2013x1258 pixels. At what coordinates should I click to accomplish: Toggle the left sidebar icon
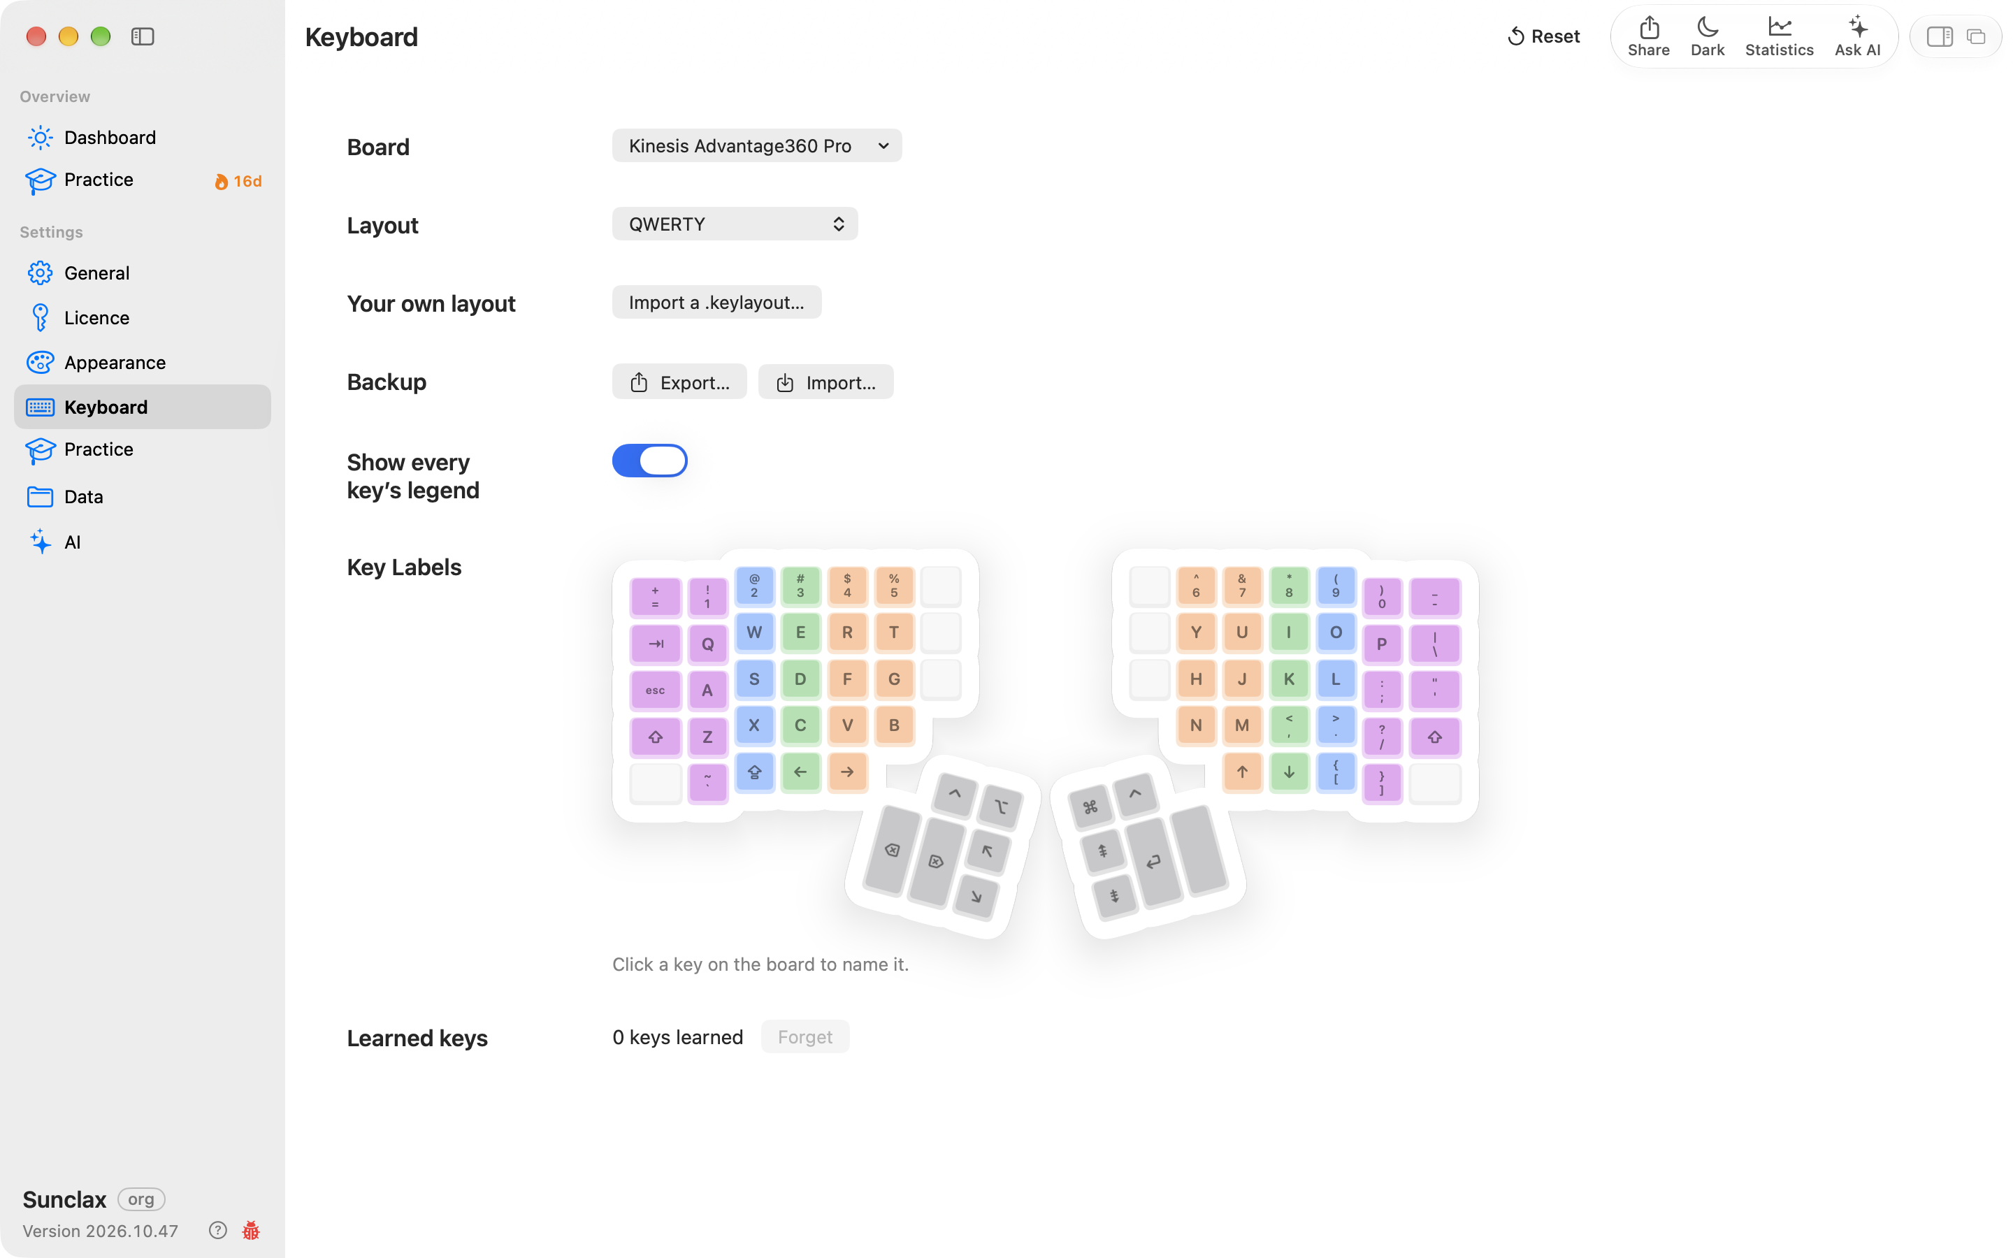coord(143,36)
